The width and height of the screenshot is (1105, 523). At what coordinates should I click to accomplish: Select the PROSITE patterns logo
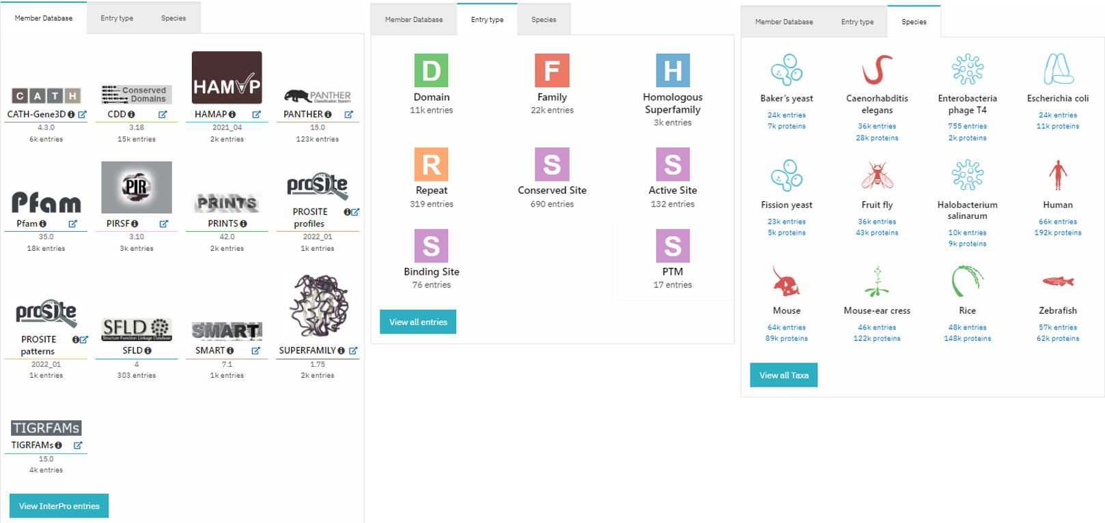click(x=46, y=314)
